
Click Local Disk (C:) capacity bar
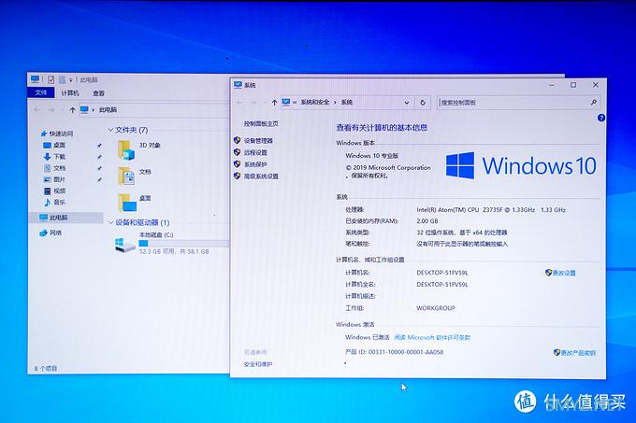coord(183,244)
